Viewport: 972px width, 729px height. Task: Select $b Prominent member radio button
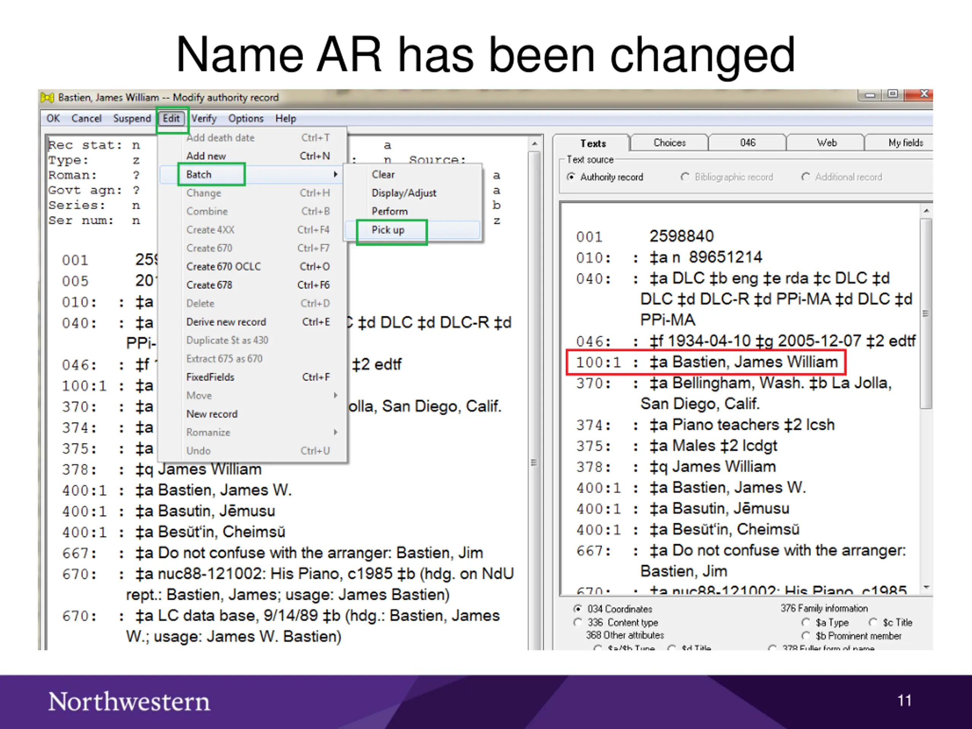[x=806, y=636]
